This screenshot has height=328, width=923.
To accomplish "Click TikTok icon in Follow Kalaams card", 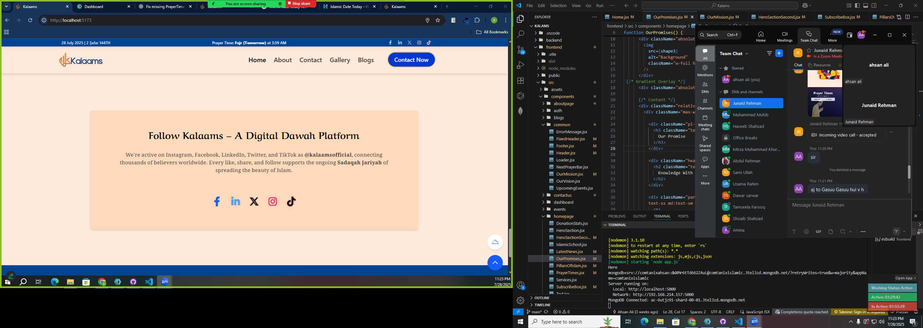I will point(291,201).
